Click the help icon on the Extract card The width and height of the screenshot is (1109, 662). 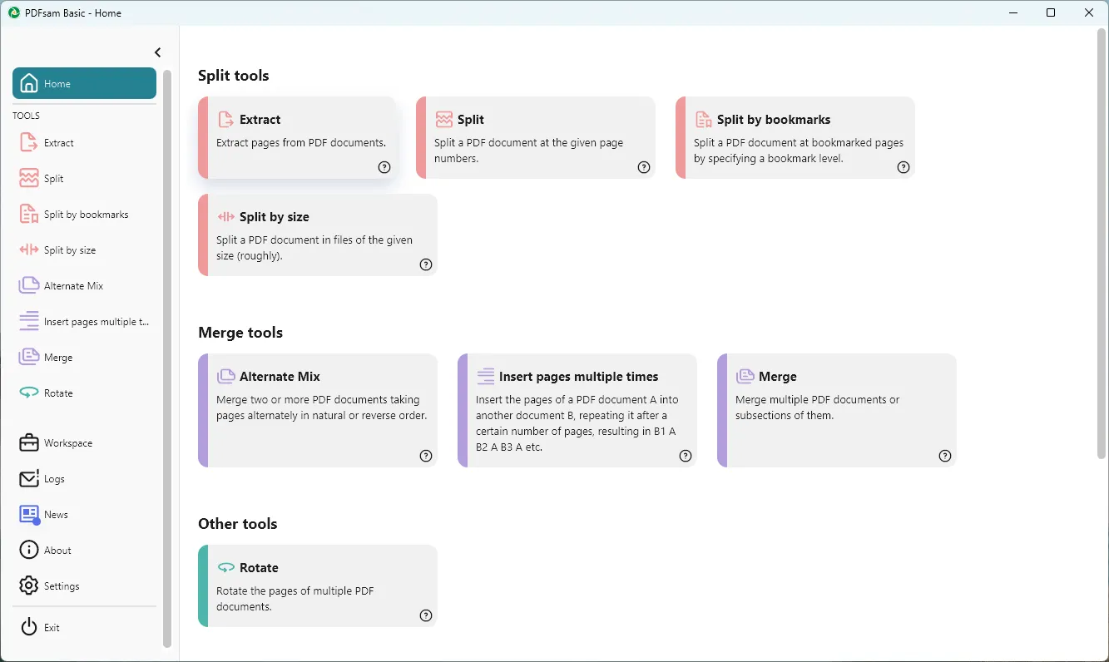coord(384,167)
